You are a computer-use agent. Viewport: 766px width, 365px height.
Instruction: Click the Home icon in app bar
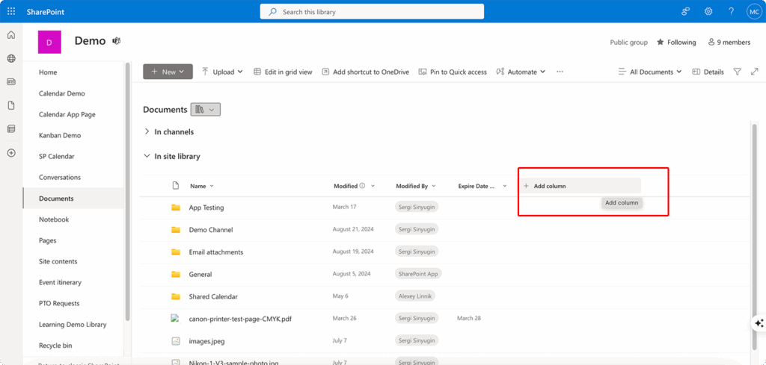tap(11, 35)
